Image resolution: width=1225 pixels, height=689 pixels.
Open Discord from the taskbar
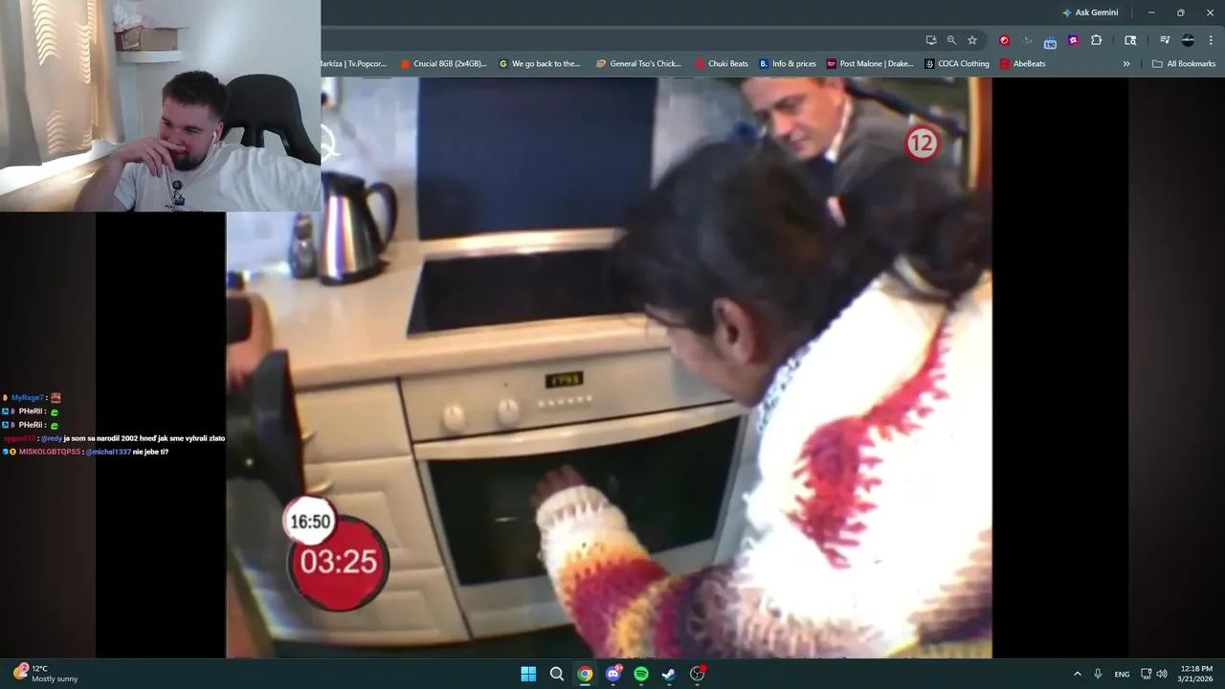coord(613,674)
